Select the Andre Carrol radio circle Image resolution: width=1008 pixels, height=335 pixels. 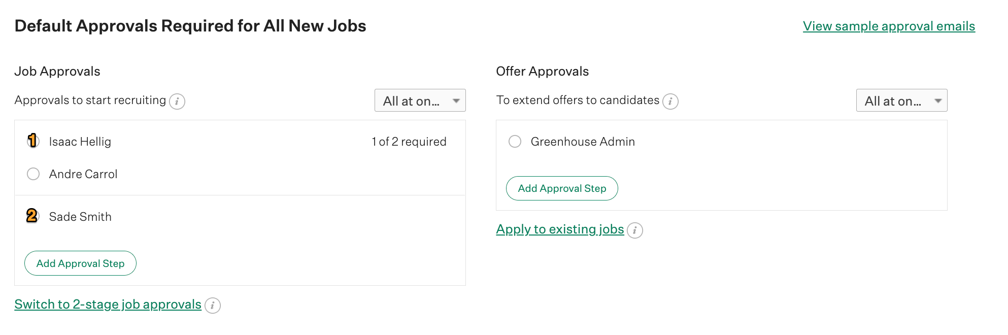tap(33, 174)
